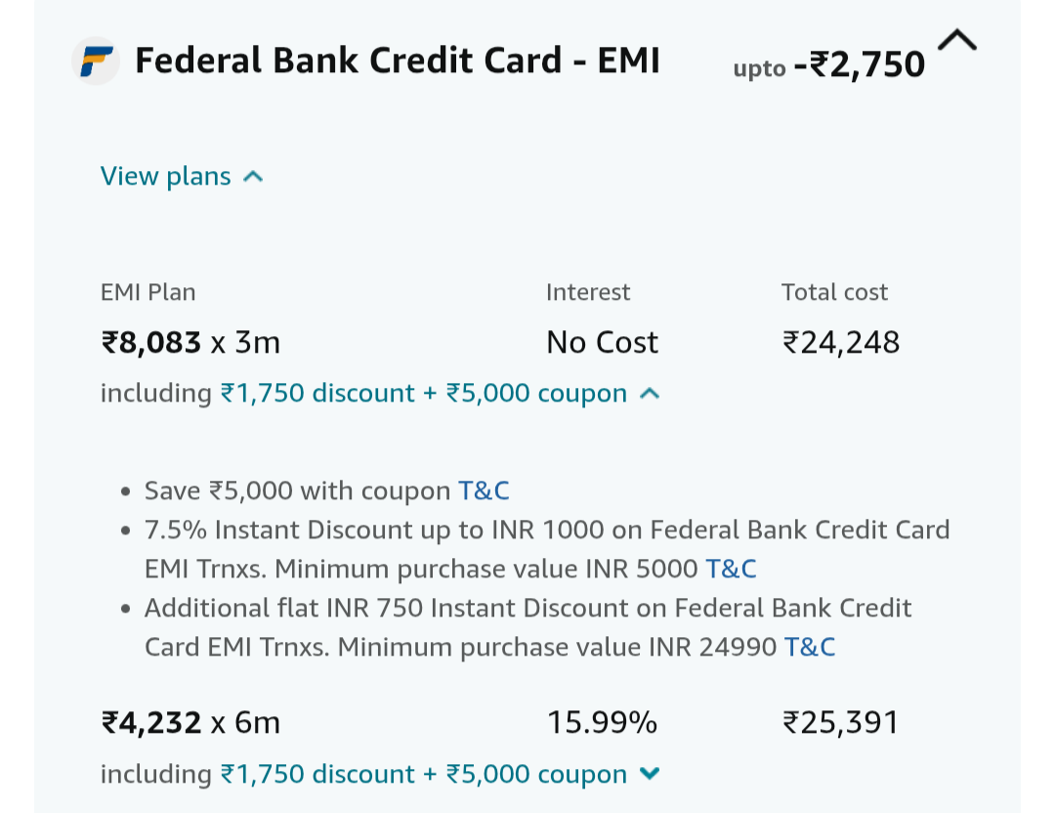Collapse plans using the View plans chevron
The height and width of the screenshot is (813, 1055).
coord(253,177)
